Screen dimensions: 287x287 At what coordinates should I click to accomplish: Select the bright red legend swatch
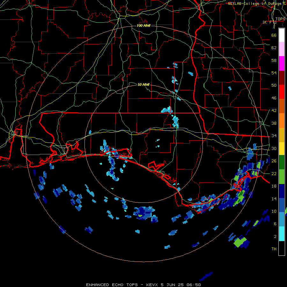pos(282,92)
